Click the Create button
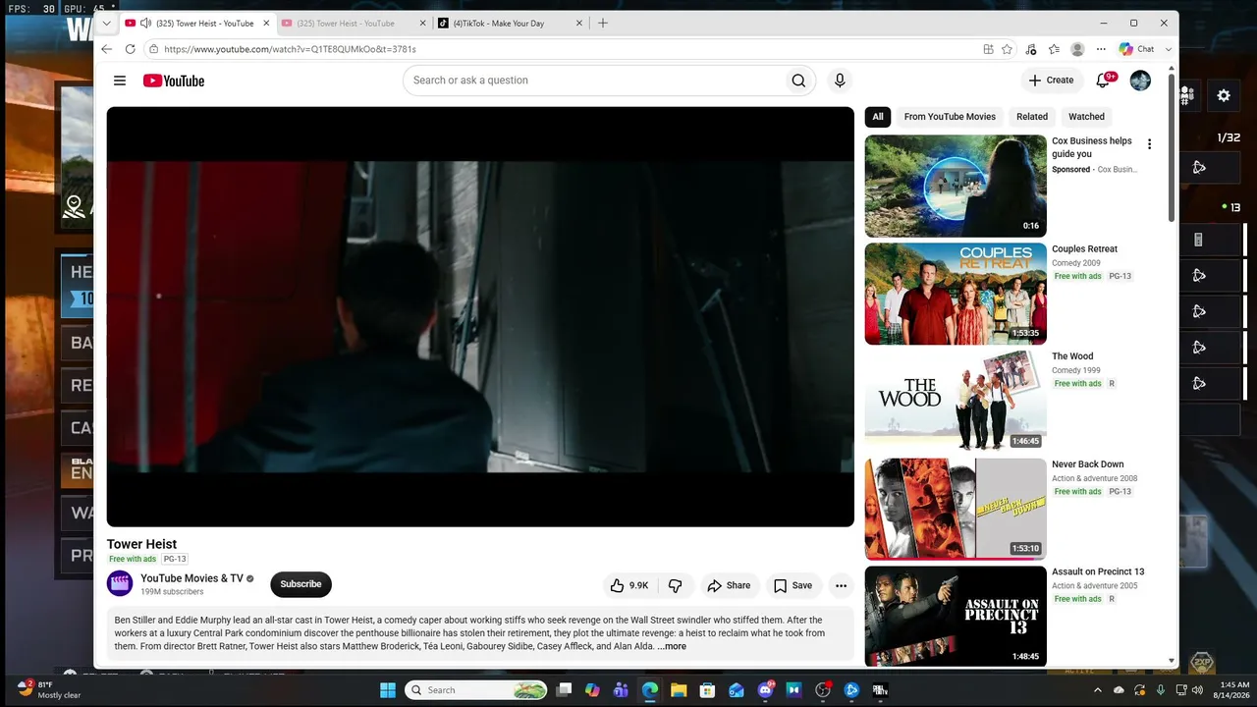 click(x=1051, y=81)
